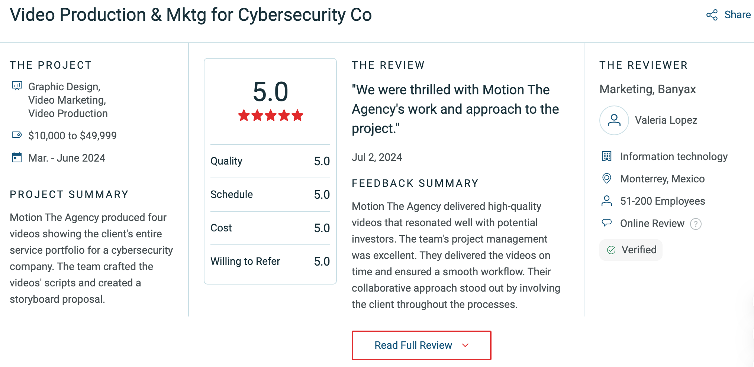Image resolution: width=754 pixels, height=367 pixels.
Task: Click the Share icon at top right
Action: tap(711, 15)
